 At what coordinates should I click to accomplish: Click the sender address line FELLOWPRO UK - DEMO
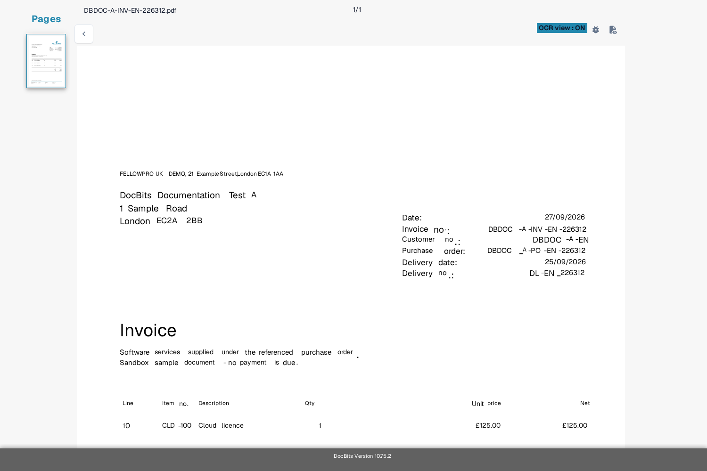201,174
